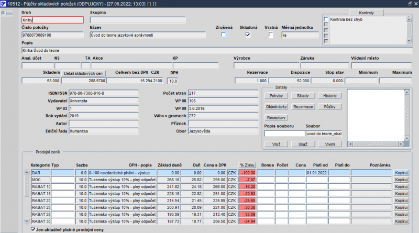Click the Vlož file button
This screenshot has width=419, height=233.
pyautogui.click(x=277, y=145)
